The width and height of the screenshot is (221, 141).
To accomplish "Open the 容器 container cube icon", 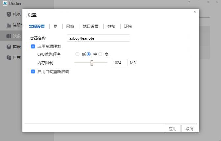I will (x=9, y=47).
